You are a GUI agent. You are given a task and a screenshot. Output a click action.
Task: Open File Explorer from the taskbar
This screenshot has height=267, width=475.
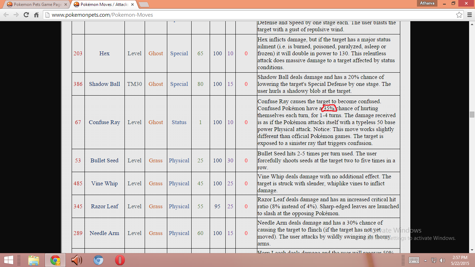coord(34,260)
